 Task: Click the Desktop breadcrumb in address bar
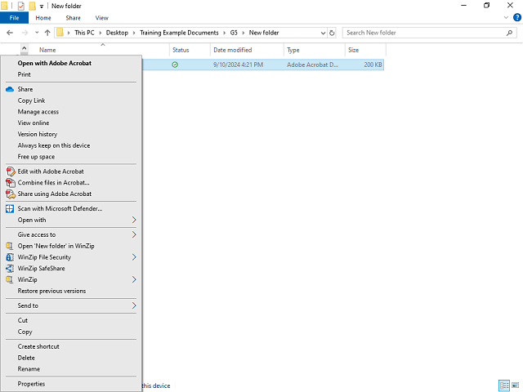115,33
